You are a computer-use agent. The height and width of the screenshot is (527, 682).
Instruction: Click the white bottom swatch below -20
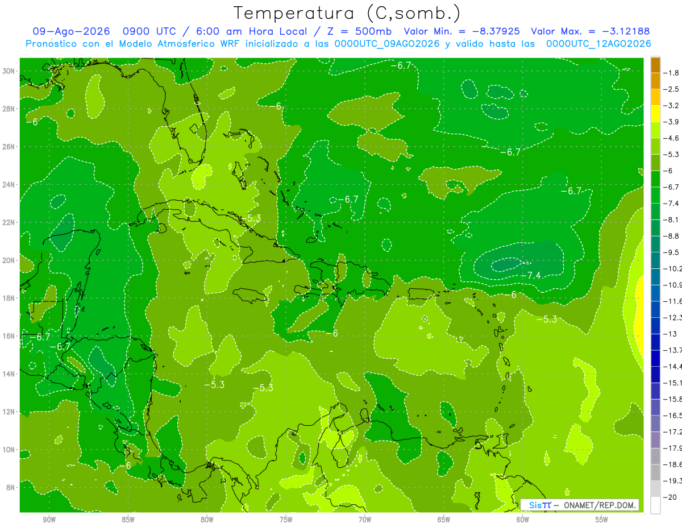pyautogui.click(x=656, y=505)
